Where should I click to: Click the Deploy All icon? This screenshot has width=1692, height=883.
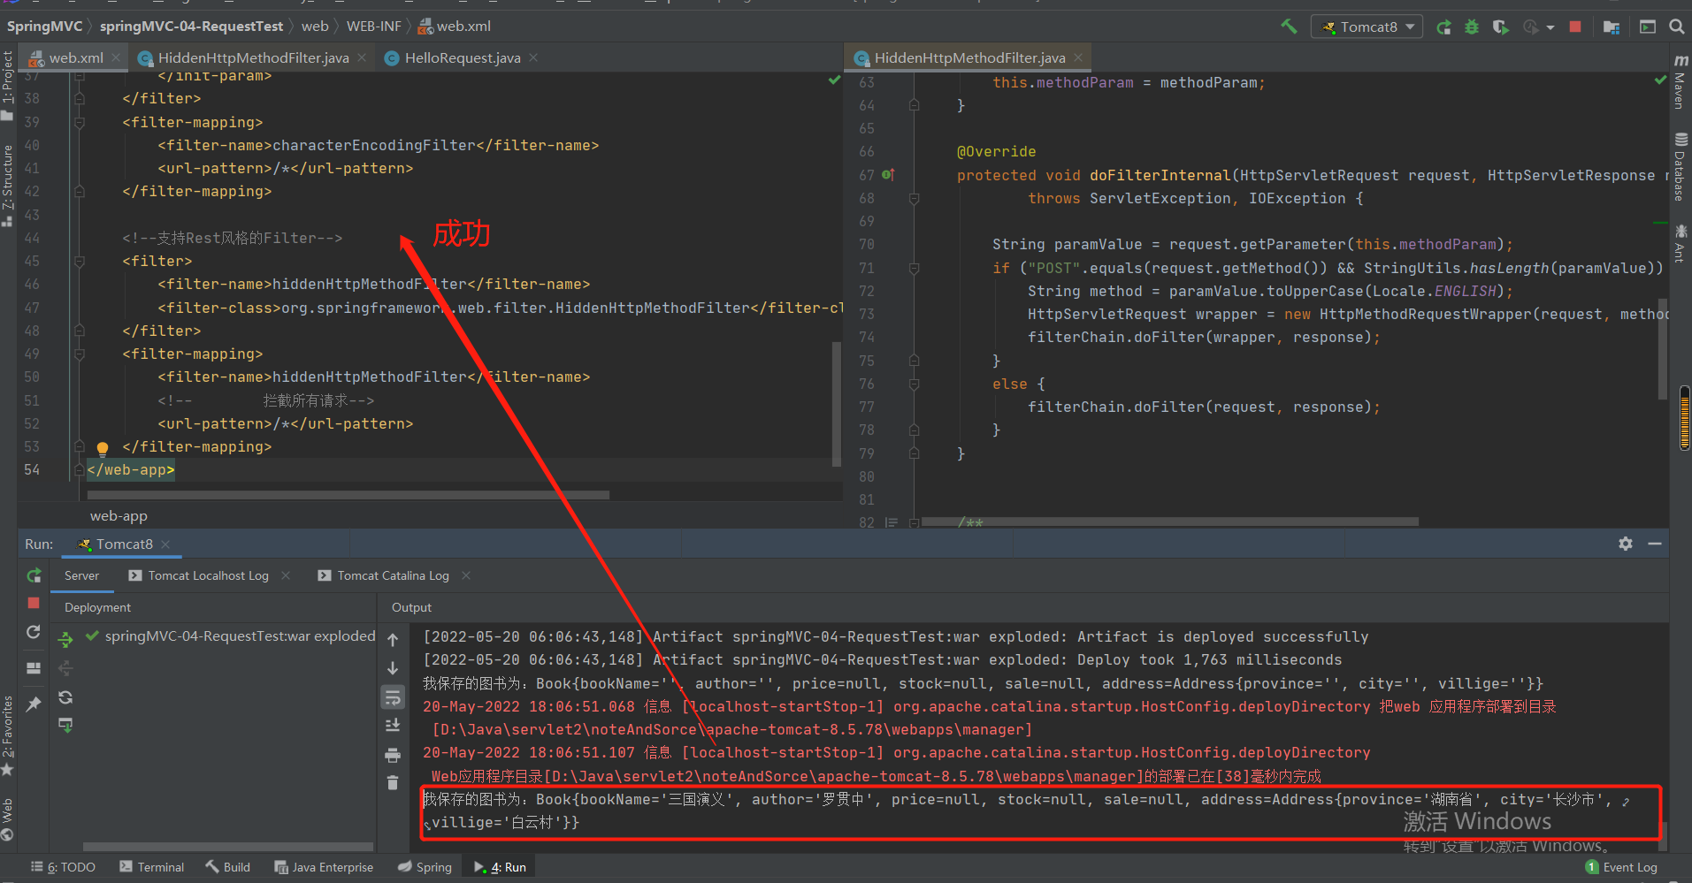coord(65,639)
